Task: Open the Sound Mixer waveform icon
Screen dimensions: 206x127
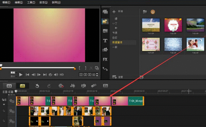Action: click(73, 86)
